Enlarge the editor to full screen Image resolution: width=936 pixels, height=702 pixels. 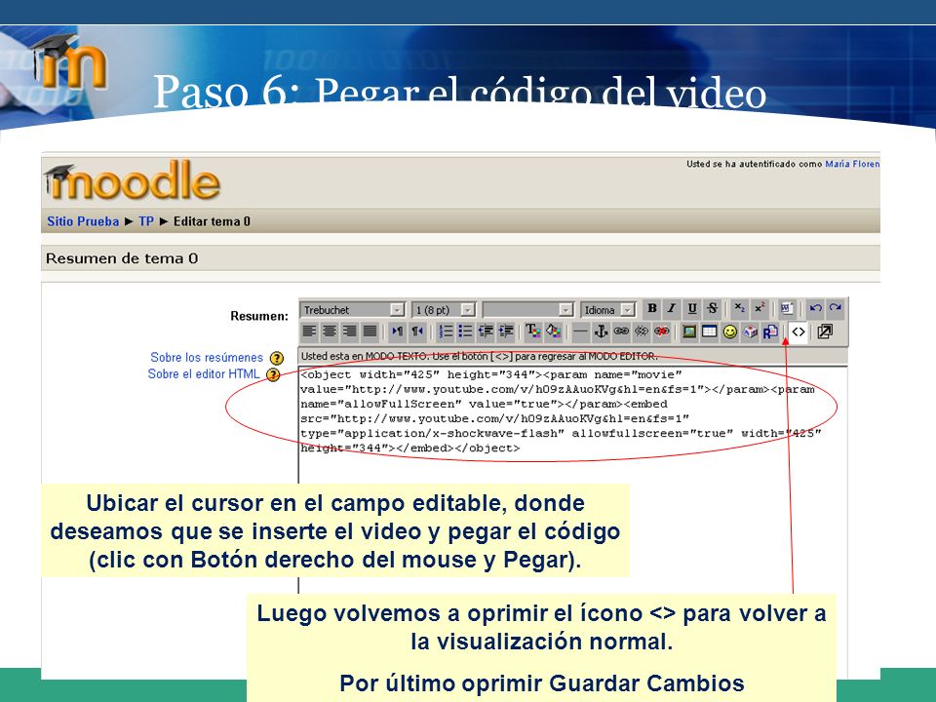826,331
